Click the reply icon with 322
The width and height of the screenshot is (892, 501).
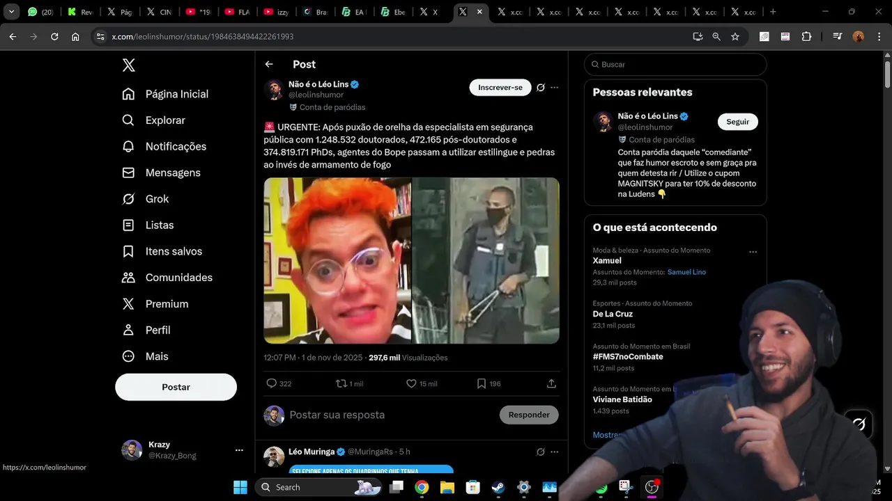pyautogui.click(x=272, y=383)
